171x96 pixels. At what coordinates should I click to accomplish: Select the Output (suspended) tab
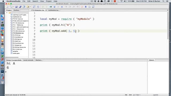click(x=14, y=60)
